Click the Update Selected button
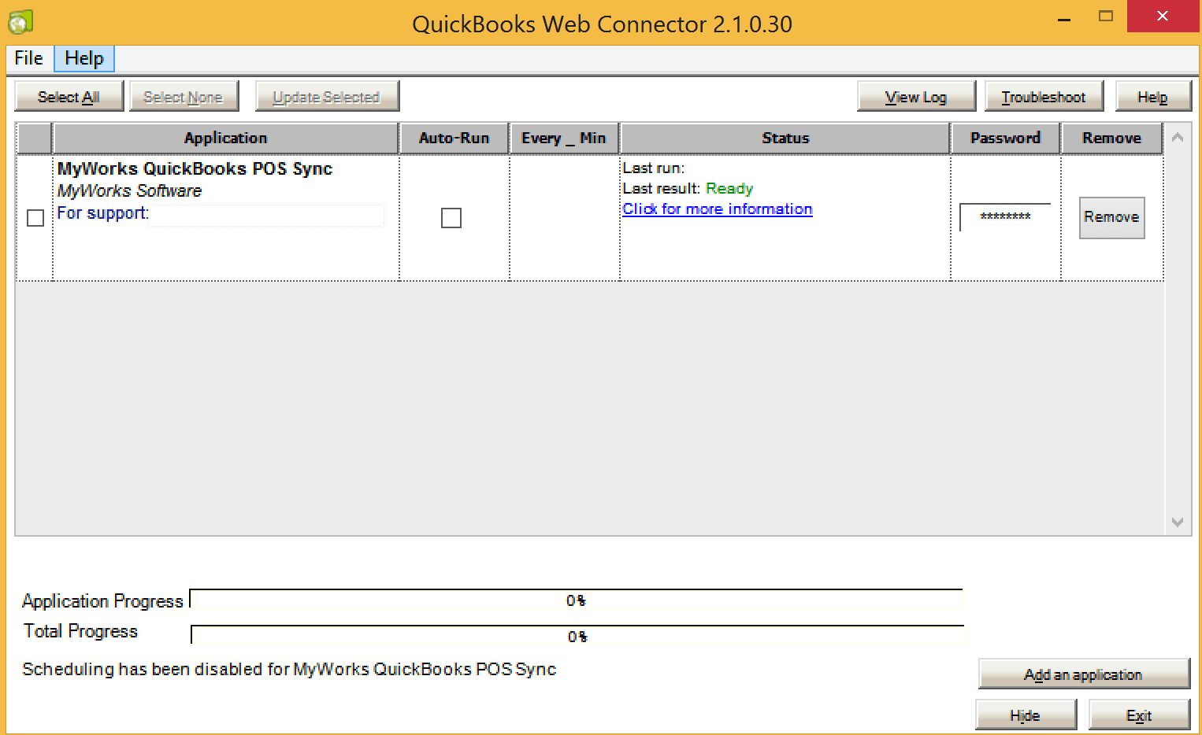 pyautogui.click(x=327, y=97)
